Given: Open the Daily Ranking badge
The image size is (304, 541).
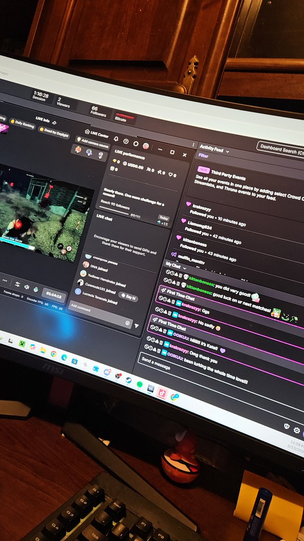Looking at the screenshot, I should click(23, 123).
